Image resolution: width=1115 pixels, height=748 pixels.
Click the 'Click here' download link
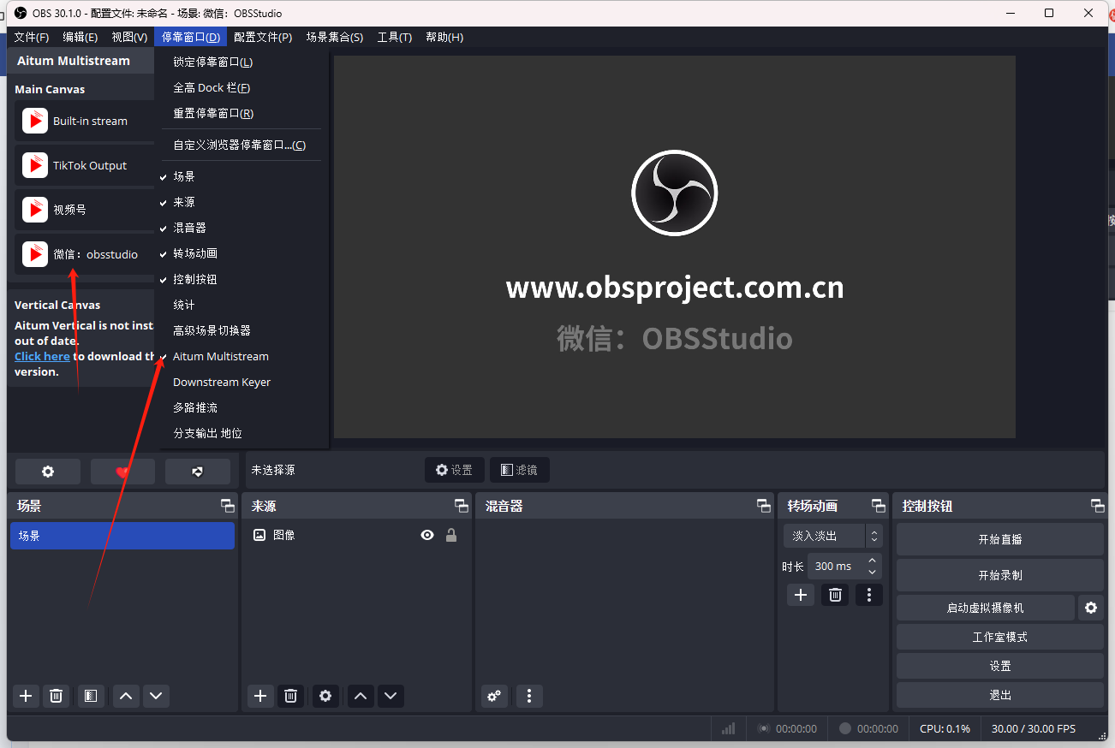(x=42, y=356)
